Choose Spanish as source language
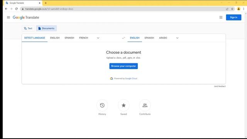This screenshot has width=247, height=139. 69,38
